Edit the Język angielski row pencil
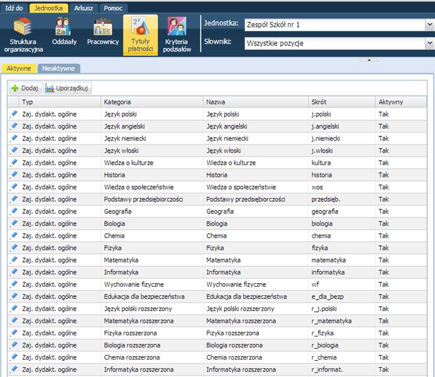Viewport: 435px width, 377px height. (x=13, y=126)
